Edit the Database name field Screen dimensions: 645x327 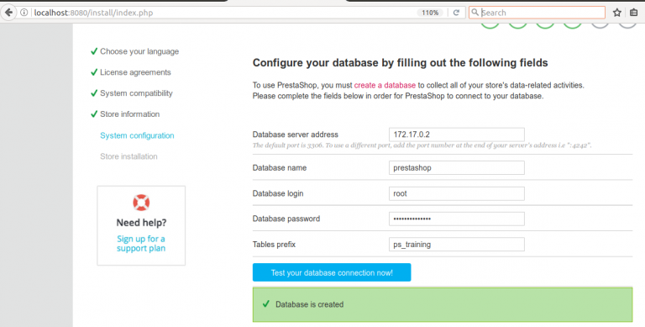(457, 167)
